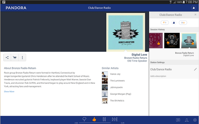Share the current song
This screenshot has width=199, height=124.
(x=7, y=58)
